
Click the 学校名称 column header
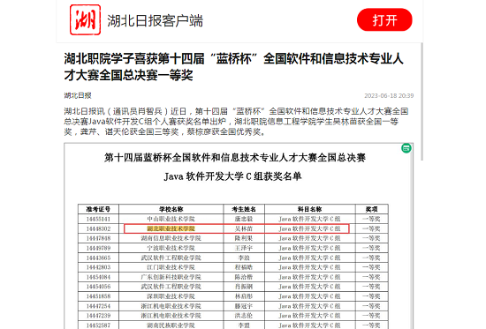[x=171, y=209]
